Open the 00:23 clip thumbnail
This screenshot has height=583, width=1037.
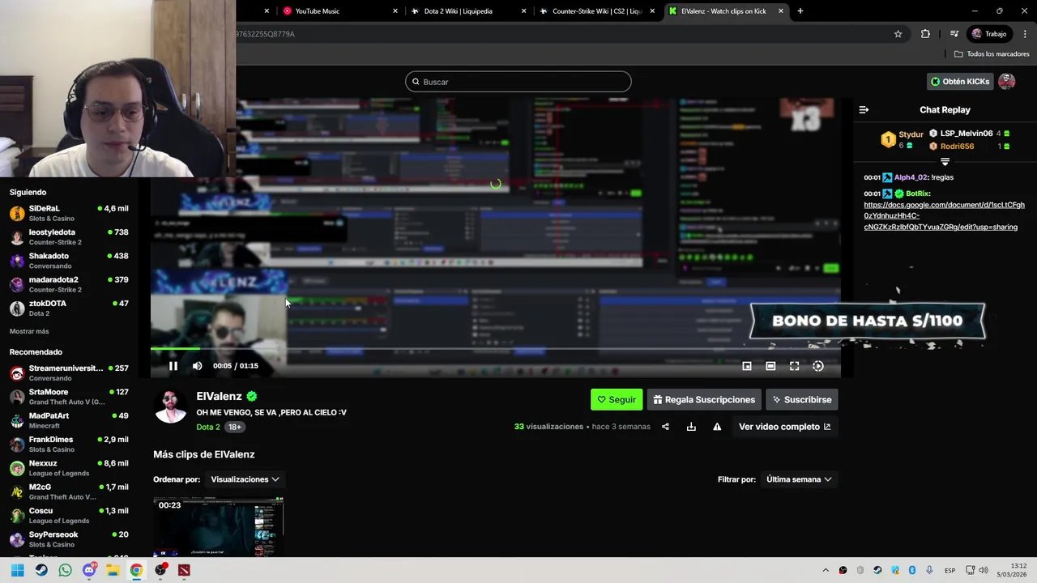pyautogui.click(x=219, y=527)
